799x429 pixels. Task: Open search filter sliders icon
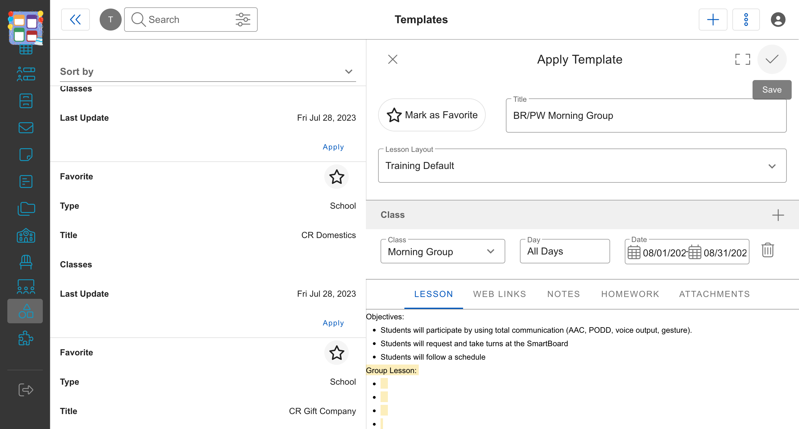[243, 20]
